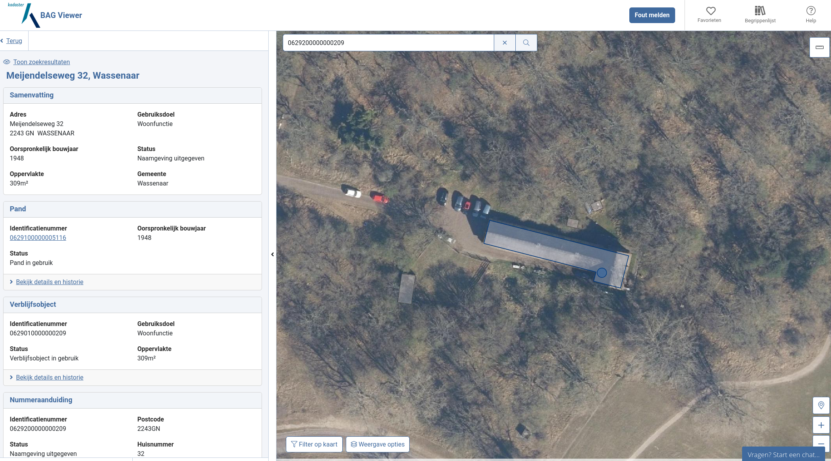Click the Meijendelseweg 32, Wassenaar heading
The height and width of the screenshot is (461, 831).
[73, 76]
